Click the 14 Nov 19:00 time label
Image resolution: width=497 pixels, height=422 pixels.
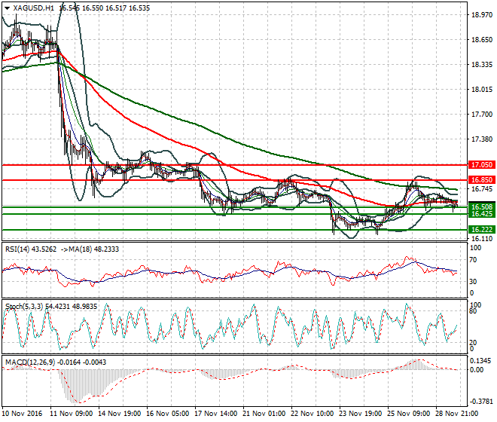pos(120,414)
